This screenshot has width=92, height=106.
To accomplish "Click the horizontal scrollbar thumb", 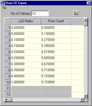I will pos(10,100).
